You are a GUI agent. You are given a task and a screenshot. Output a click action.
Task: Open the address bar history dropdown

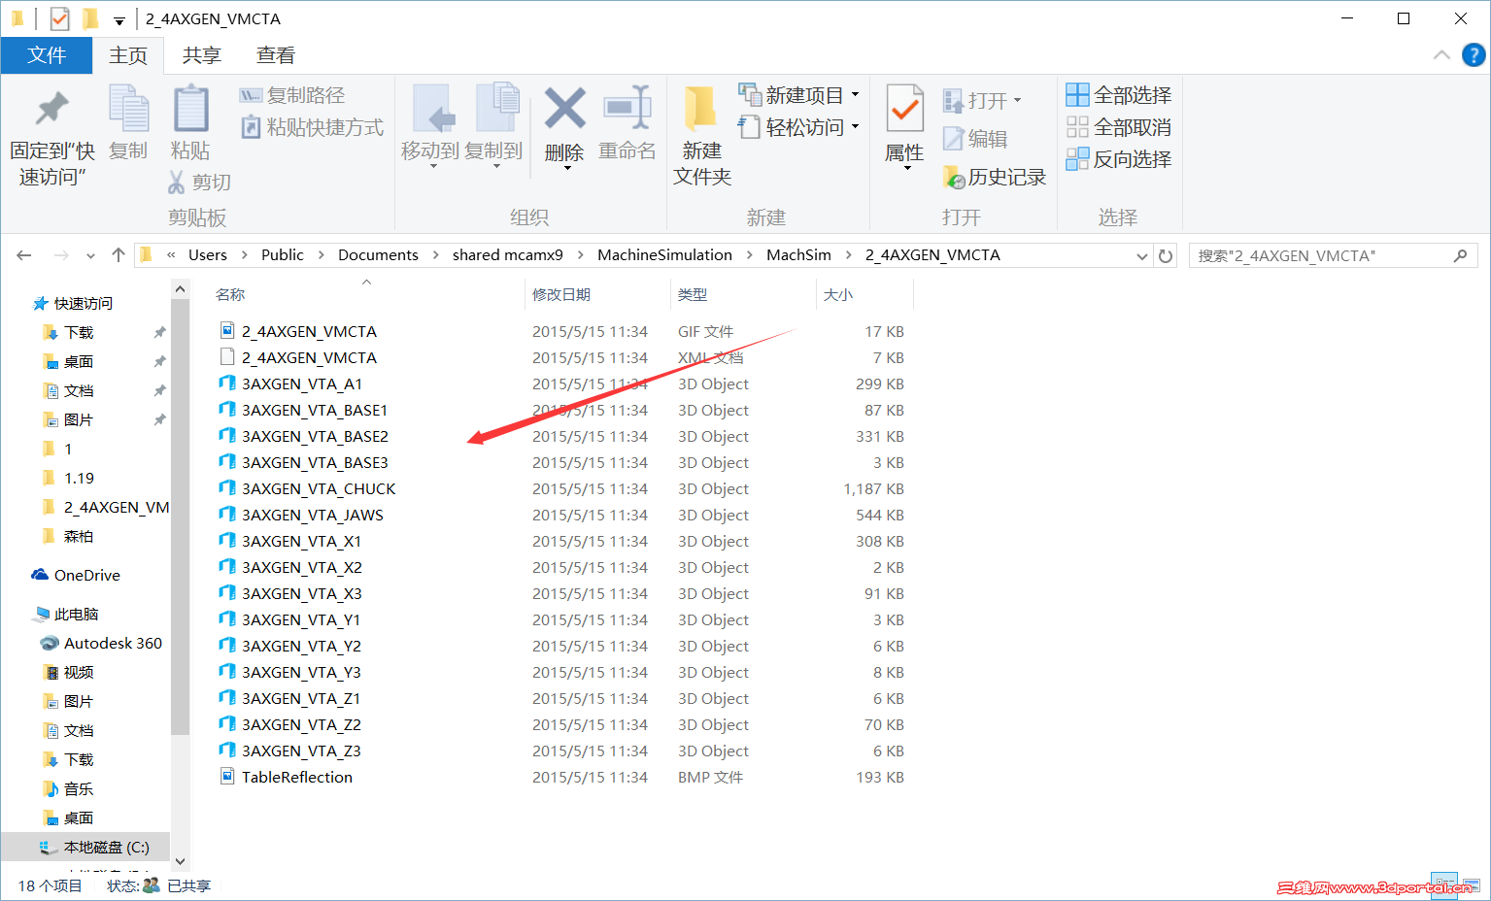click(x=1141, y=254)
